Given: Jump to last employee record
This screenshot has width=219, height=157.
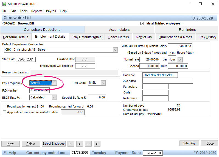Looking at the screenshot, I should point(97,144).
